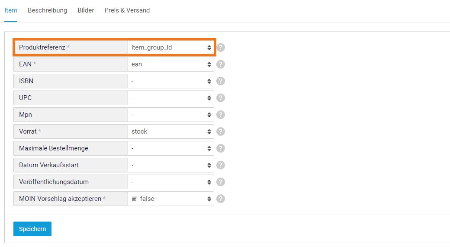The image size is (450, 247).
Task: Open the Vorrat stock dropdown
Action: click(x=171, y=131)
